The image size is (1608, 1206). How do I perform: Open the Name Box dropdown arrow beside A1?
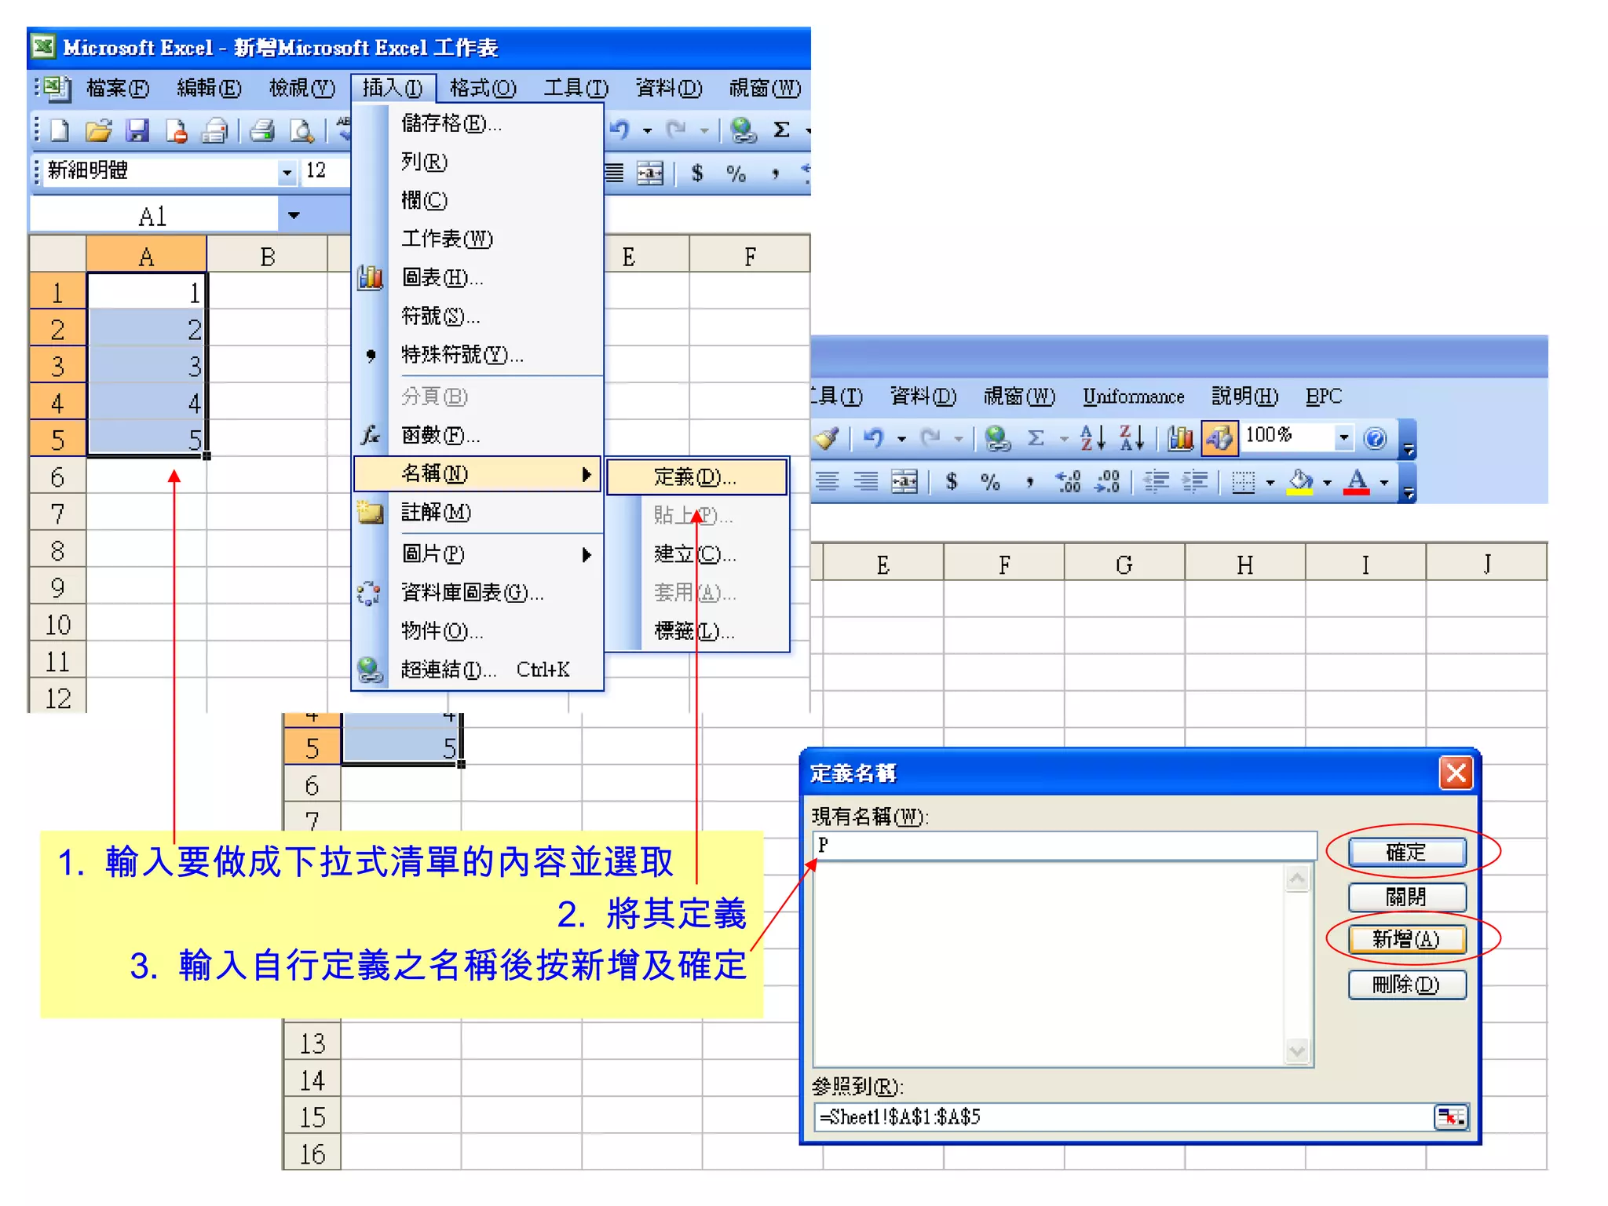click(294, 215)
